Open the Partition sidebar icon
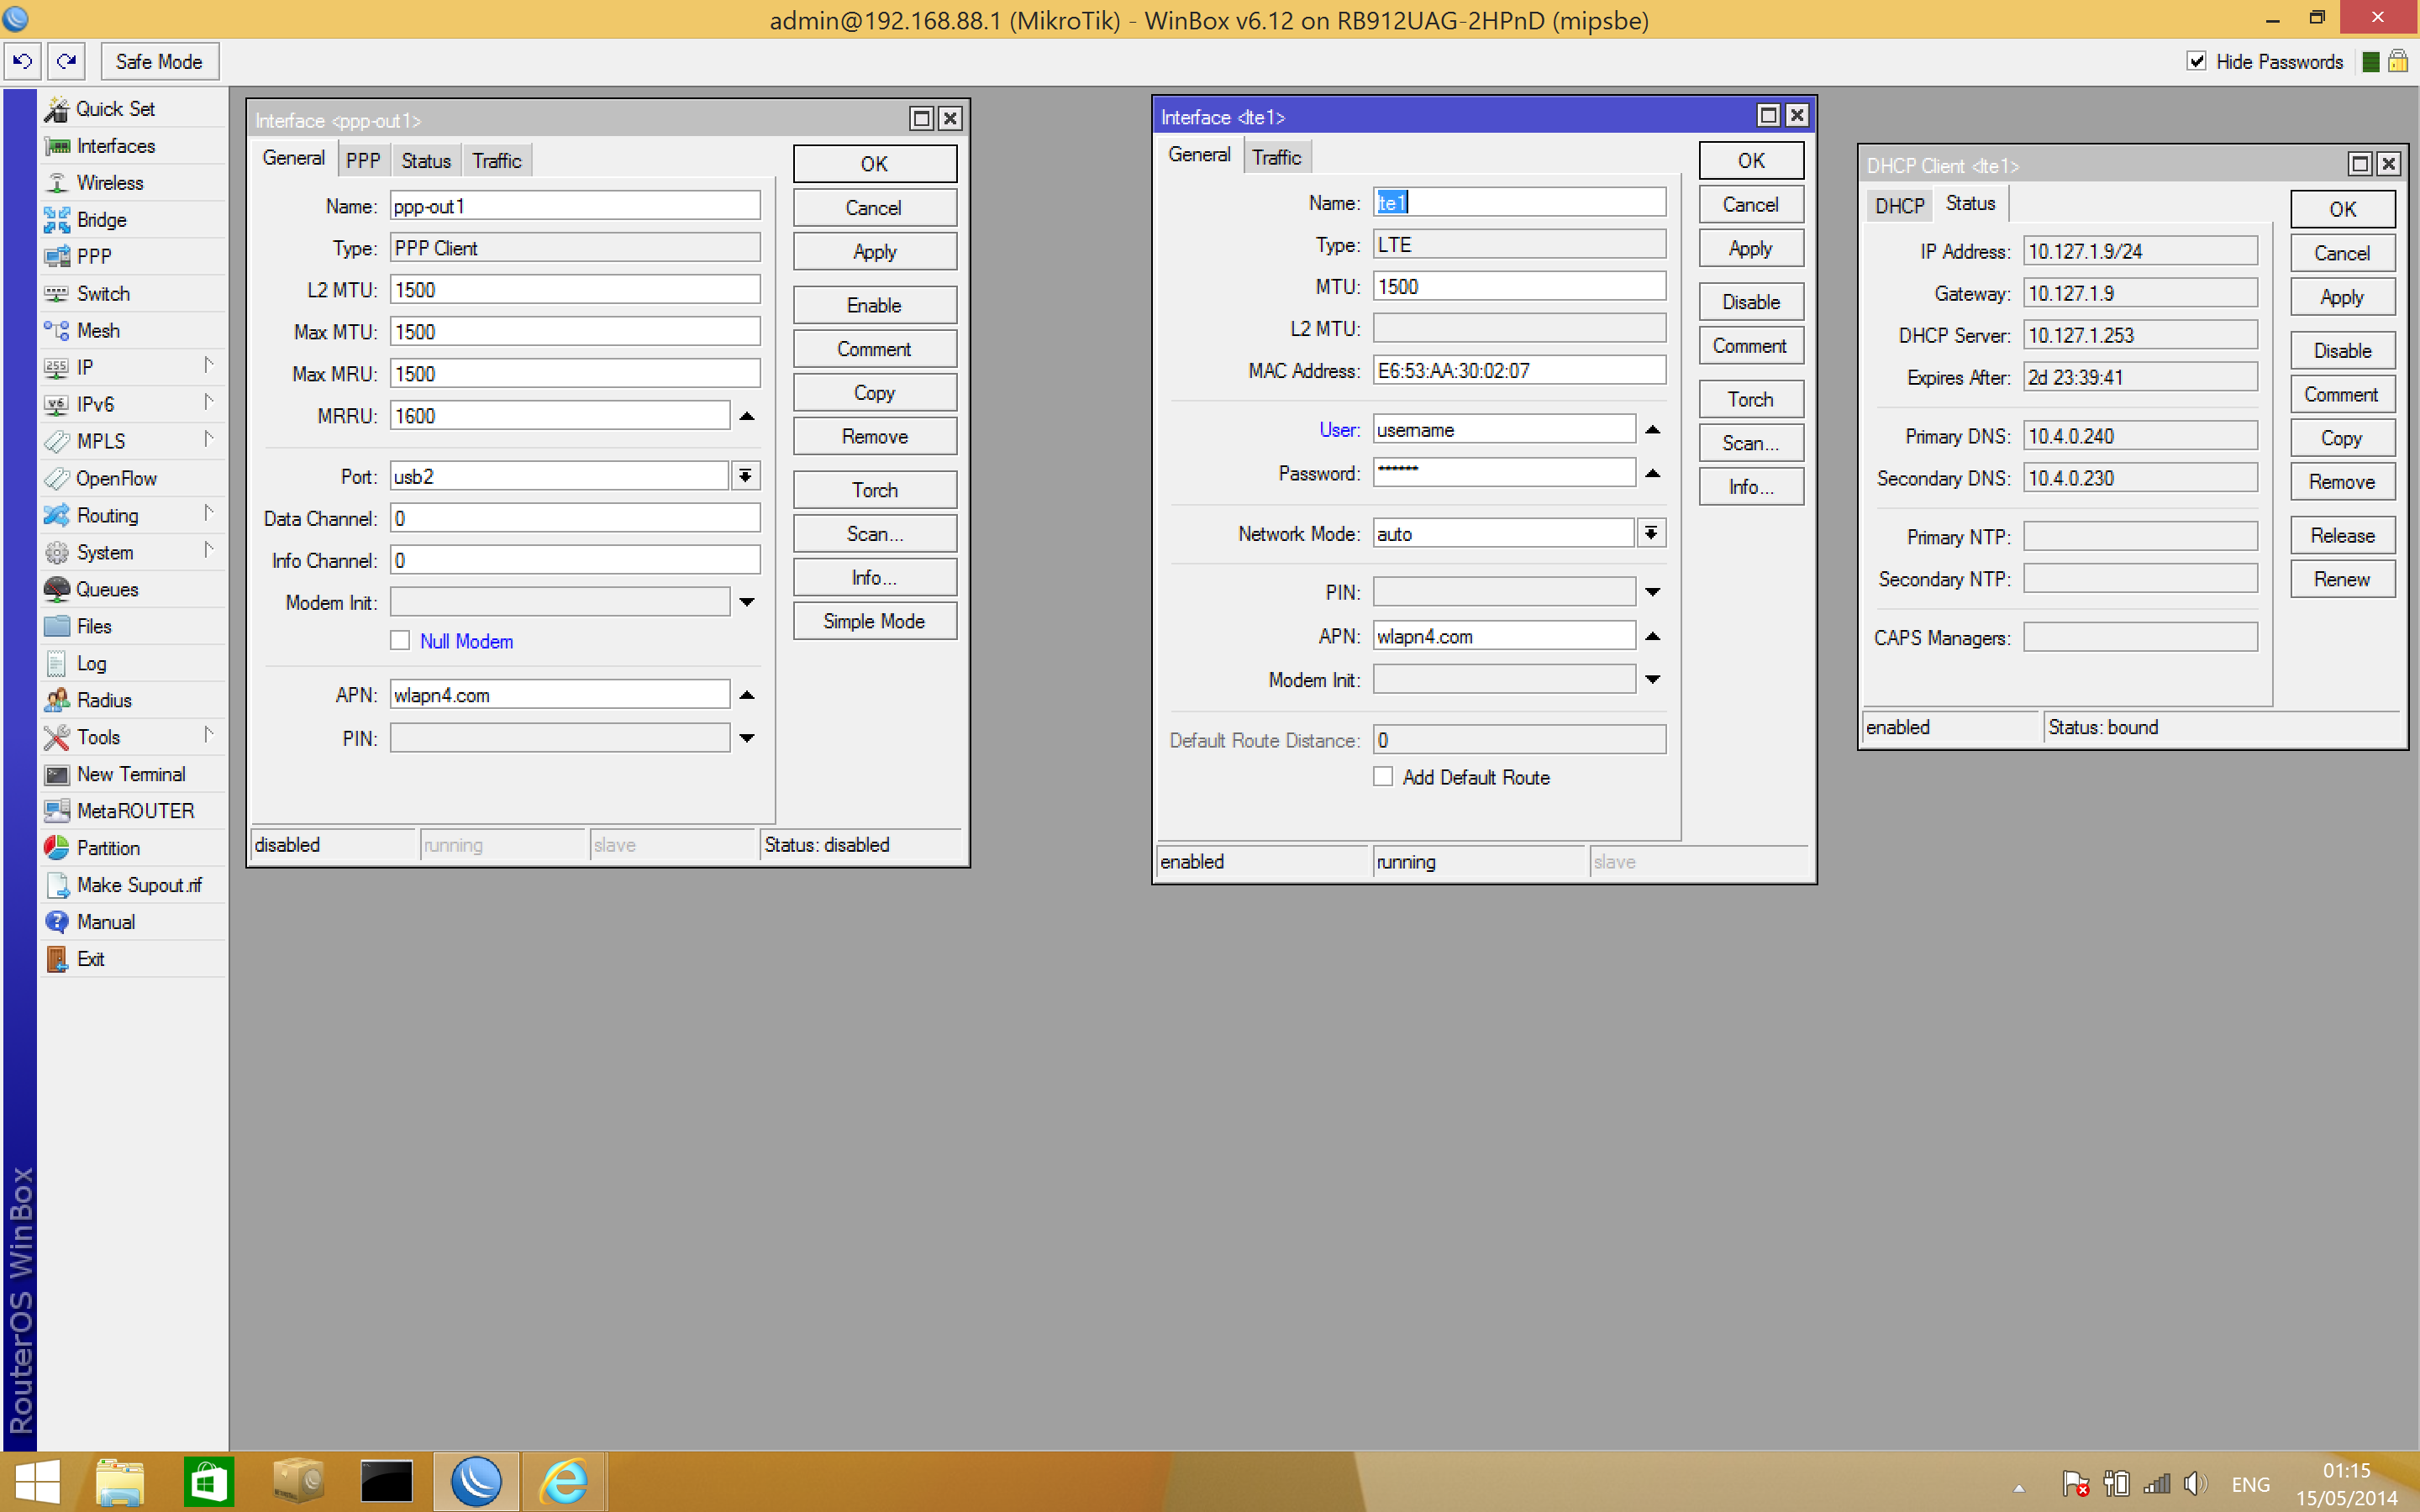This screenshot has height=1512, width=2420. pos(57,849)
